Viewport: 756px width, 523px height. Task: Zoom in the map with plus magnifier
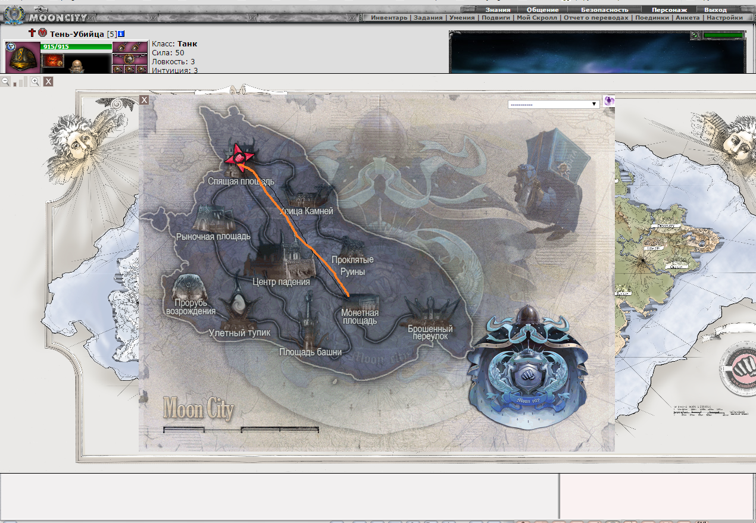coord(35,81)
